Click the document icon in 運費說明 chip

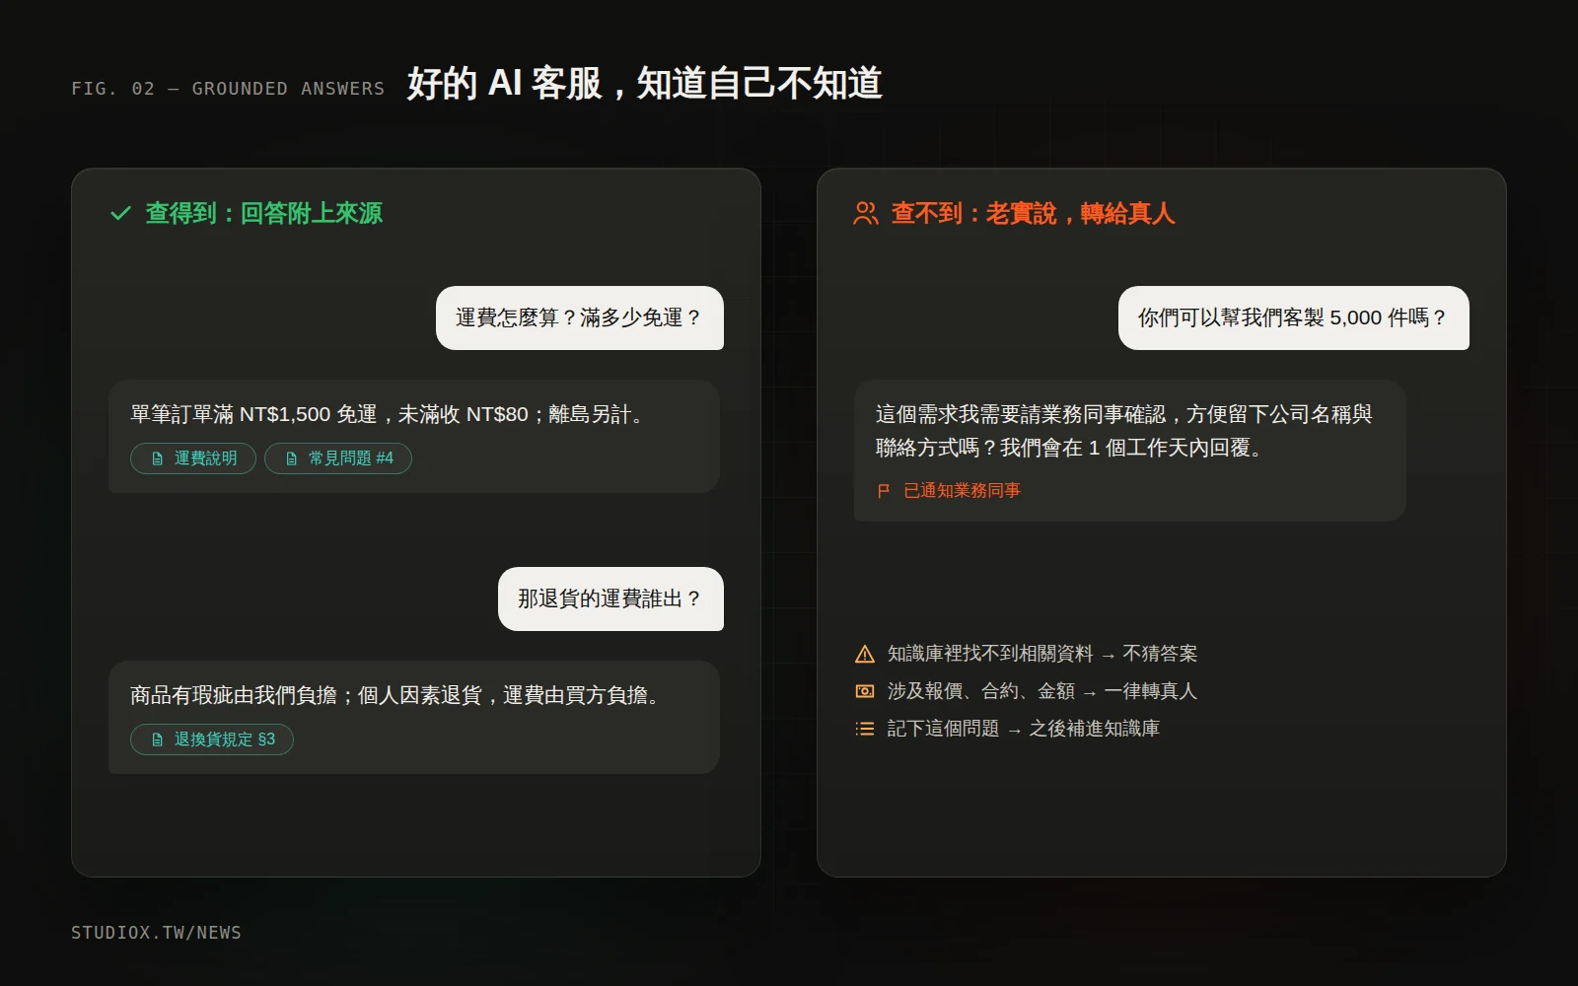157,458
